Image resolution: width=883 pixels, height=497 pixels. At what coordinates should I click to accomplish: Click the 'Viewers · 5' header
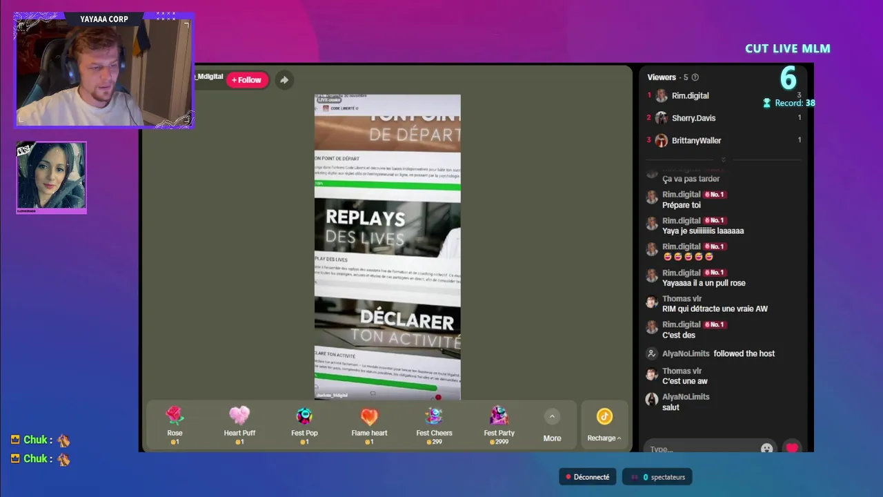click(x=668, y=77)
